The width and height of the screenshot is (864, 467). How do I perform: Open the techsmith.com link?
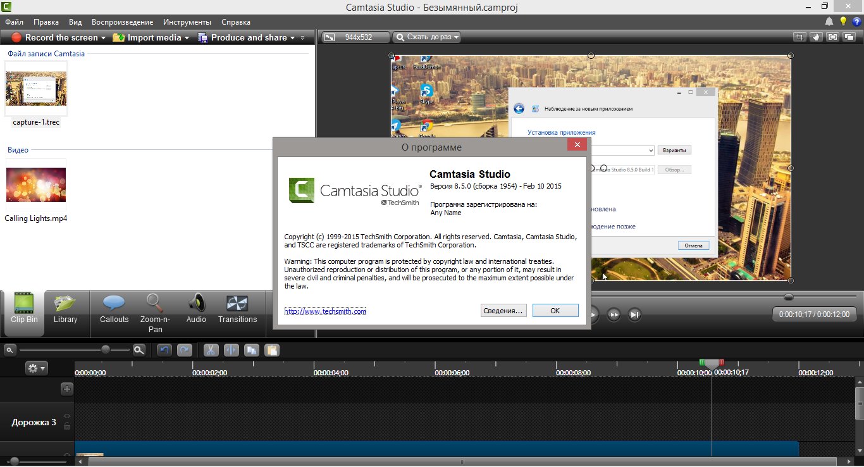click(325, 311)
